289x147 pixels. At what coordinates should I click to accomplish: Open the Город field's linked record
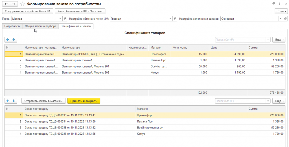point(65,19)
